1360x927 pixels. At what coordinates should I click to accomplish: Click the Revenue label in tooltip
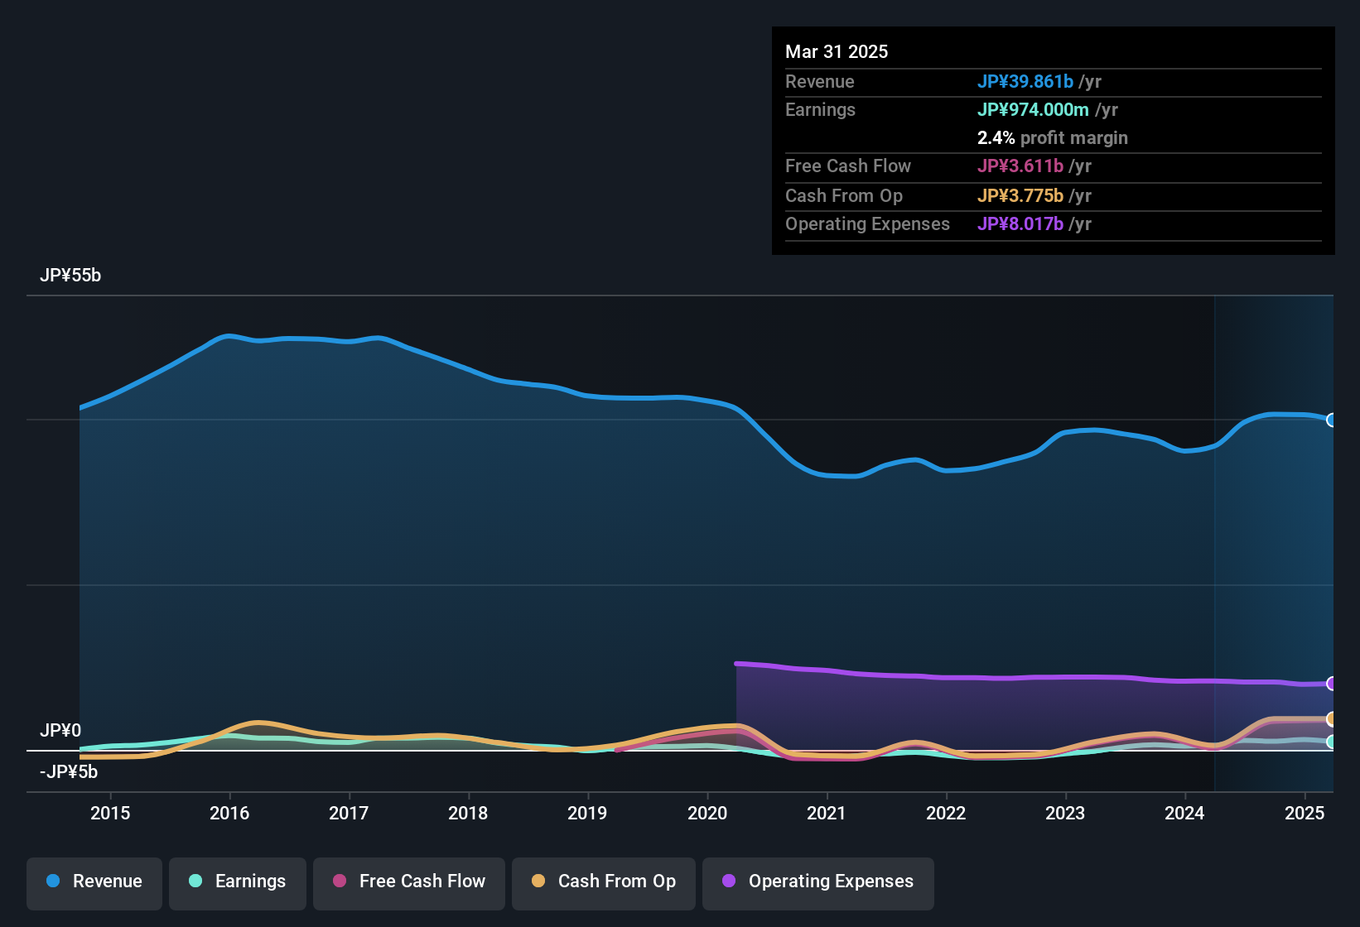click(820, 81)
